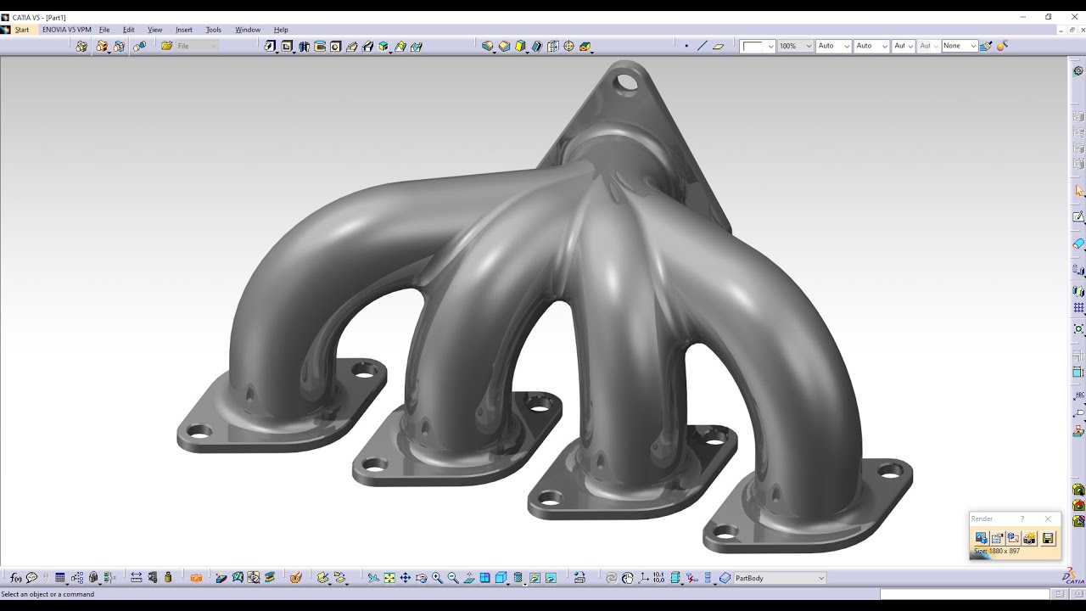Select the Line creation tool
The image size is (1086, 611).
[702, 46]
